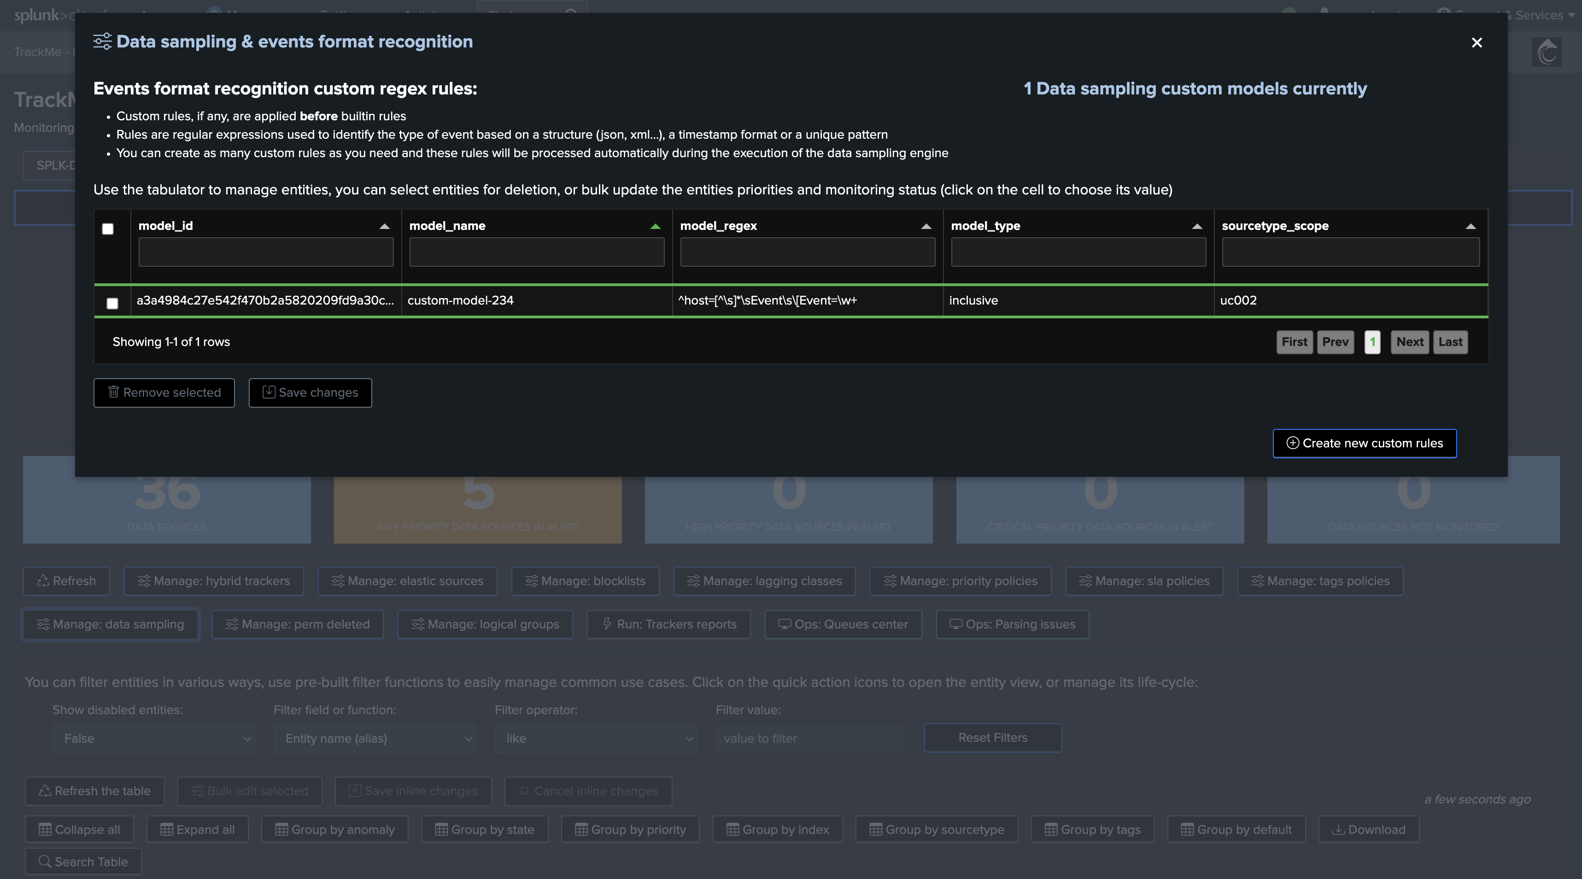
Task: Click the Next pagination button
Action: 1409,342
